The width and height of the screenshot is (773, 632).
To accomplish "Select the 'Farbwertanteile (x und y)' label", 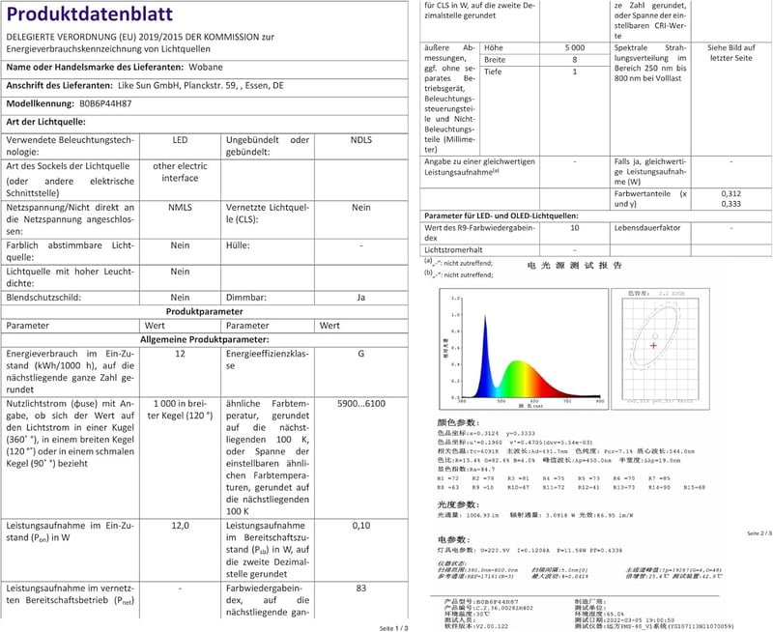I will pos(649,199).
